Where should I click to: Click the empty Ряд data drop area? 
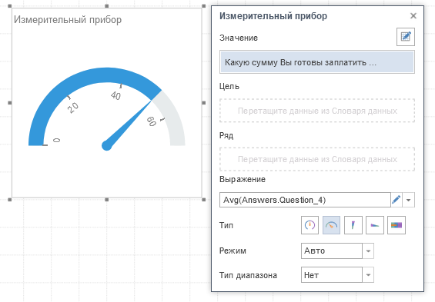click(317, 159)
